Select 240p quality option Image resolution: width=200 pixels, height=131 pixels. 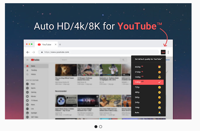[x=148, y=103]
